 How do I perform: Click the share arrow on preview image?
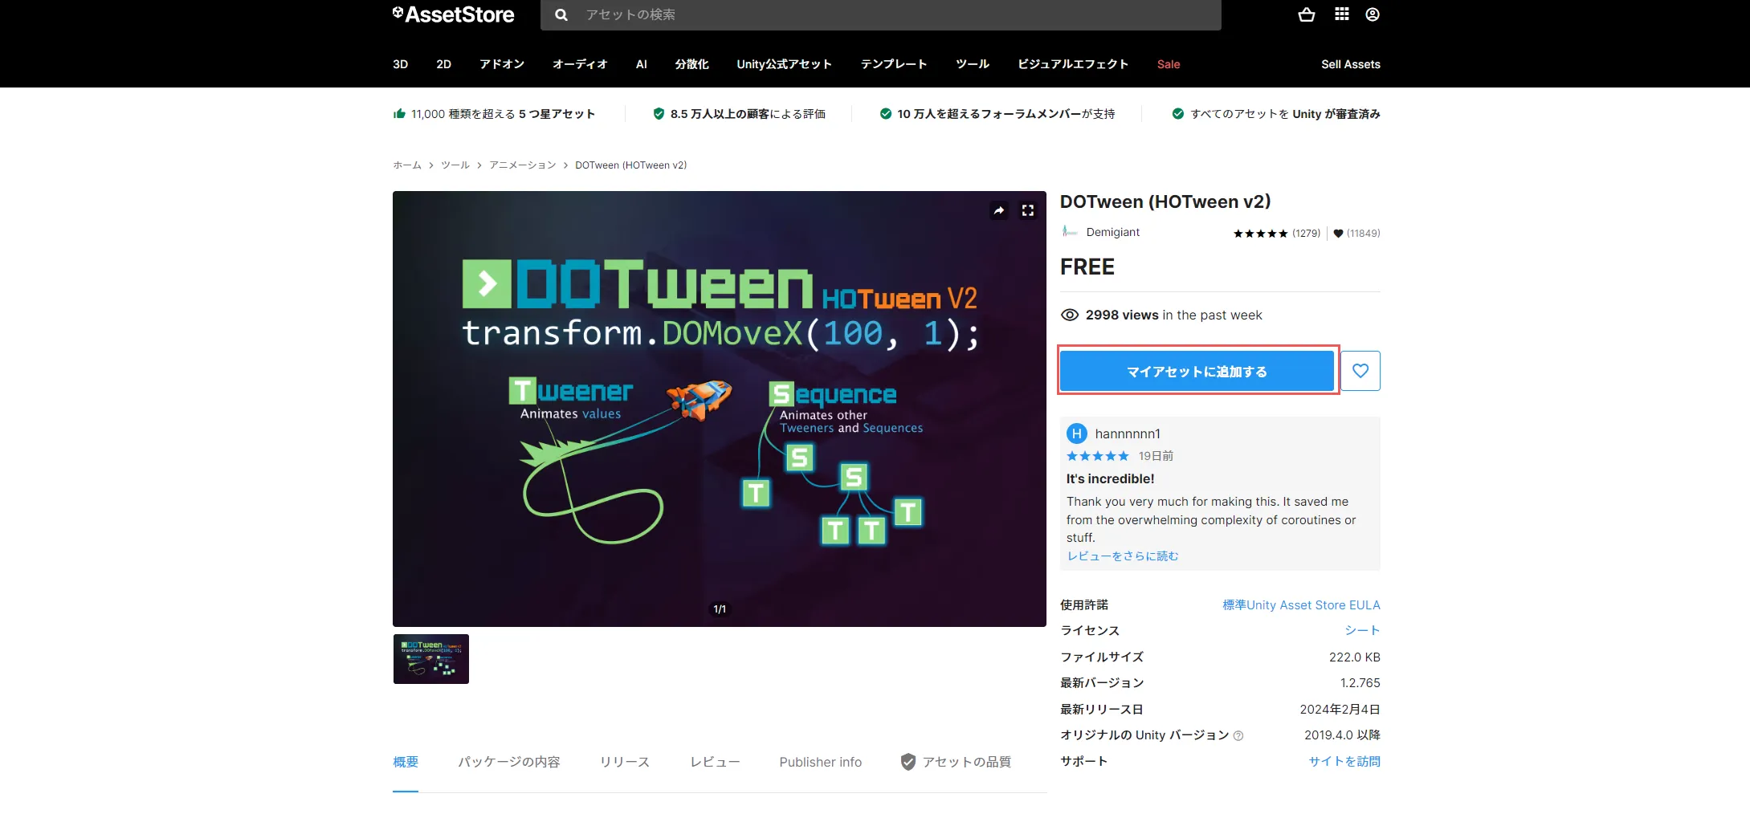click(998, 210)
